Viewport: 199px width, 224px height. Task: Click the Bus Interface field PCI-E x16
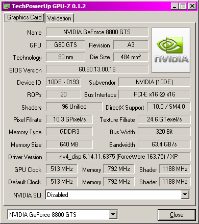click(x=154, y=94)
